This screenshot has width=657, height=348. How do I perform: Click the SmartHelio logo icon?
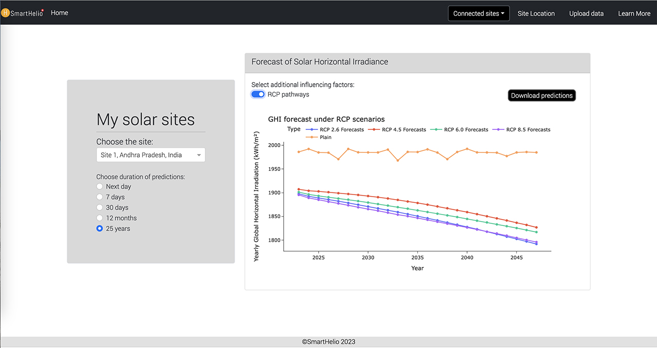5,13
